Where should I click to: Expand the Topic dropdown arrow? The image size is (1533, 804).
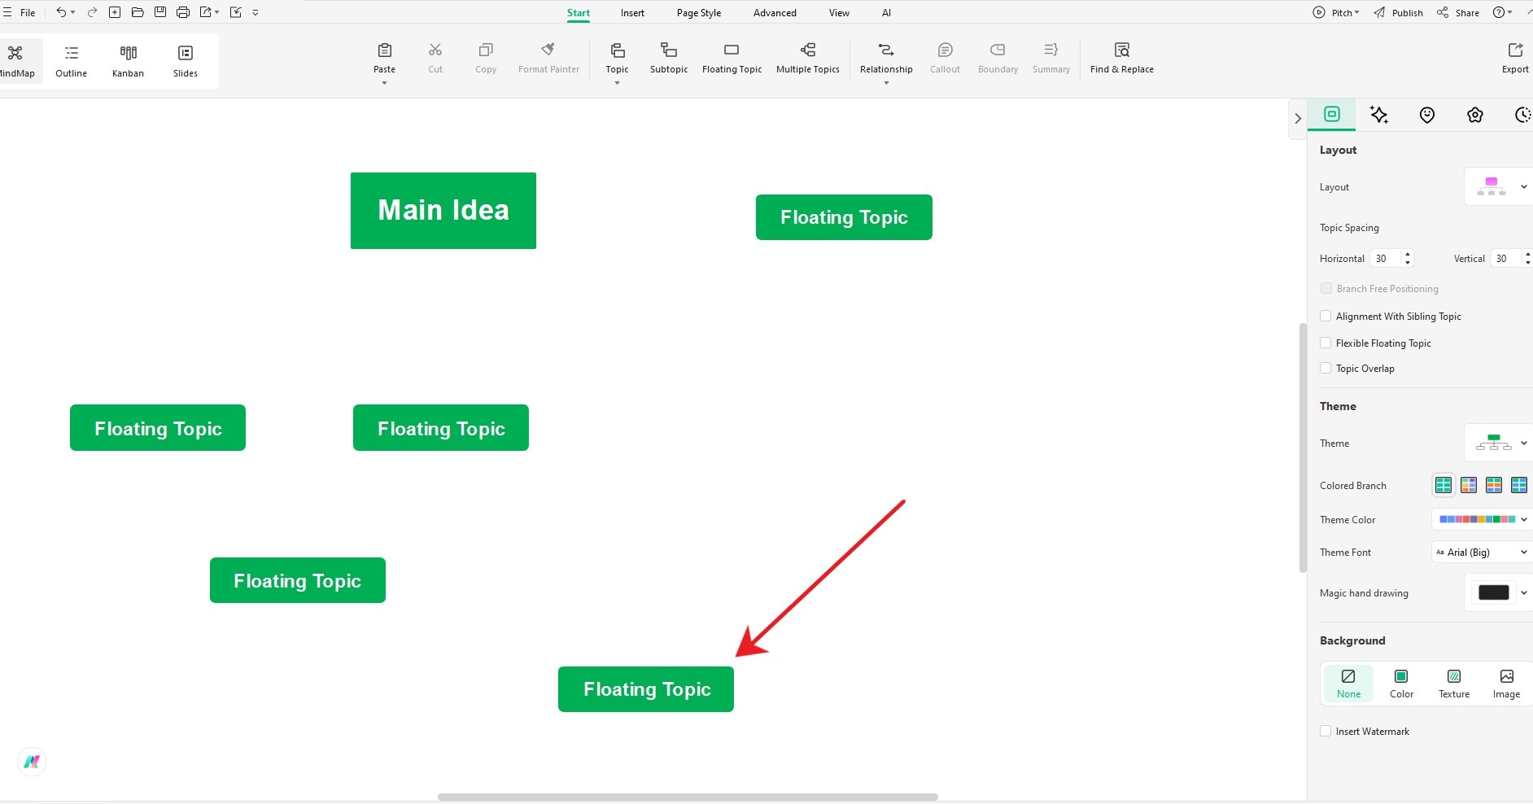[x=617, y=83]
